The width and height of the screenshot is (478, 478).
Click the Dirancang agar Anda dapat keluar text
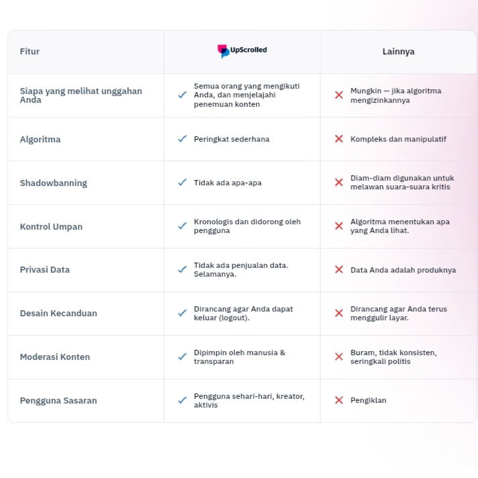(x=243, y=314)
